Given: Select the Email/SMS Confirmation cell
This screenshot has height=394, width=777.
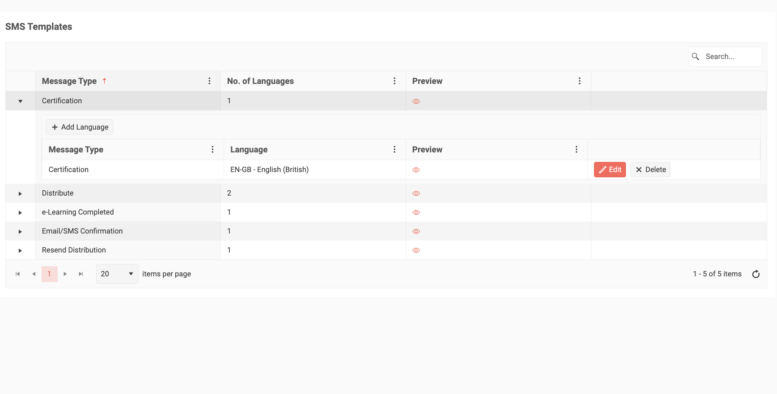Looking at the screenshot, I should tap(128, 231).
